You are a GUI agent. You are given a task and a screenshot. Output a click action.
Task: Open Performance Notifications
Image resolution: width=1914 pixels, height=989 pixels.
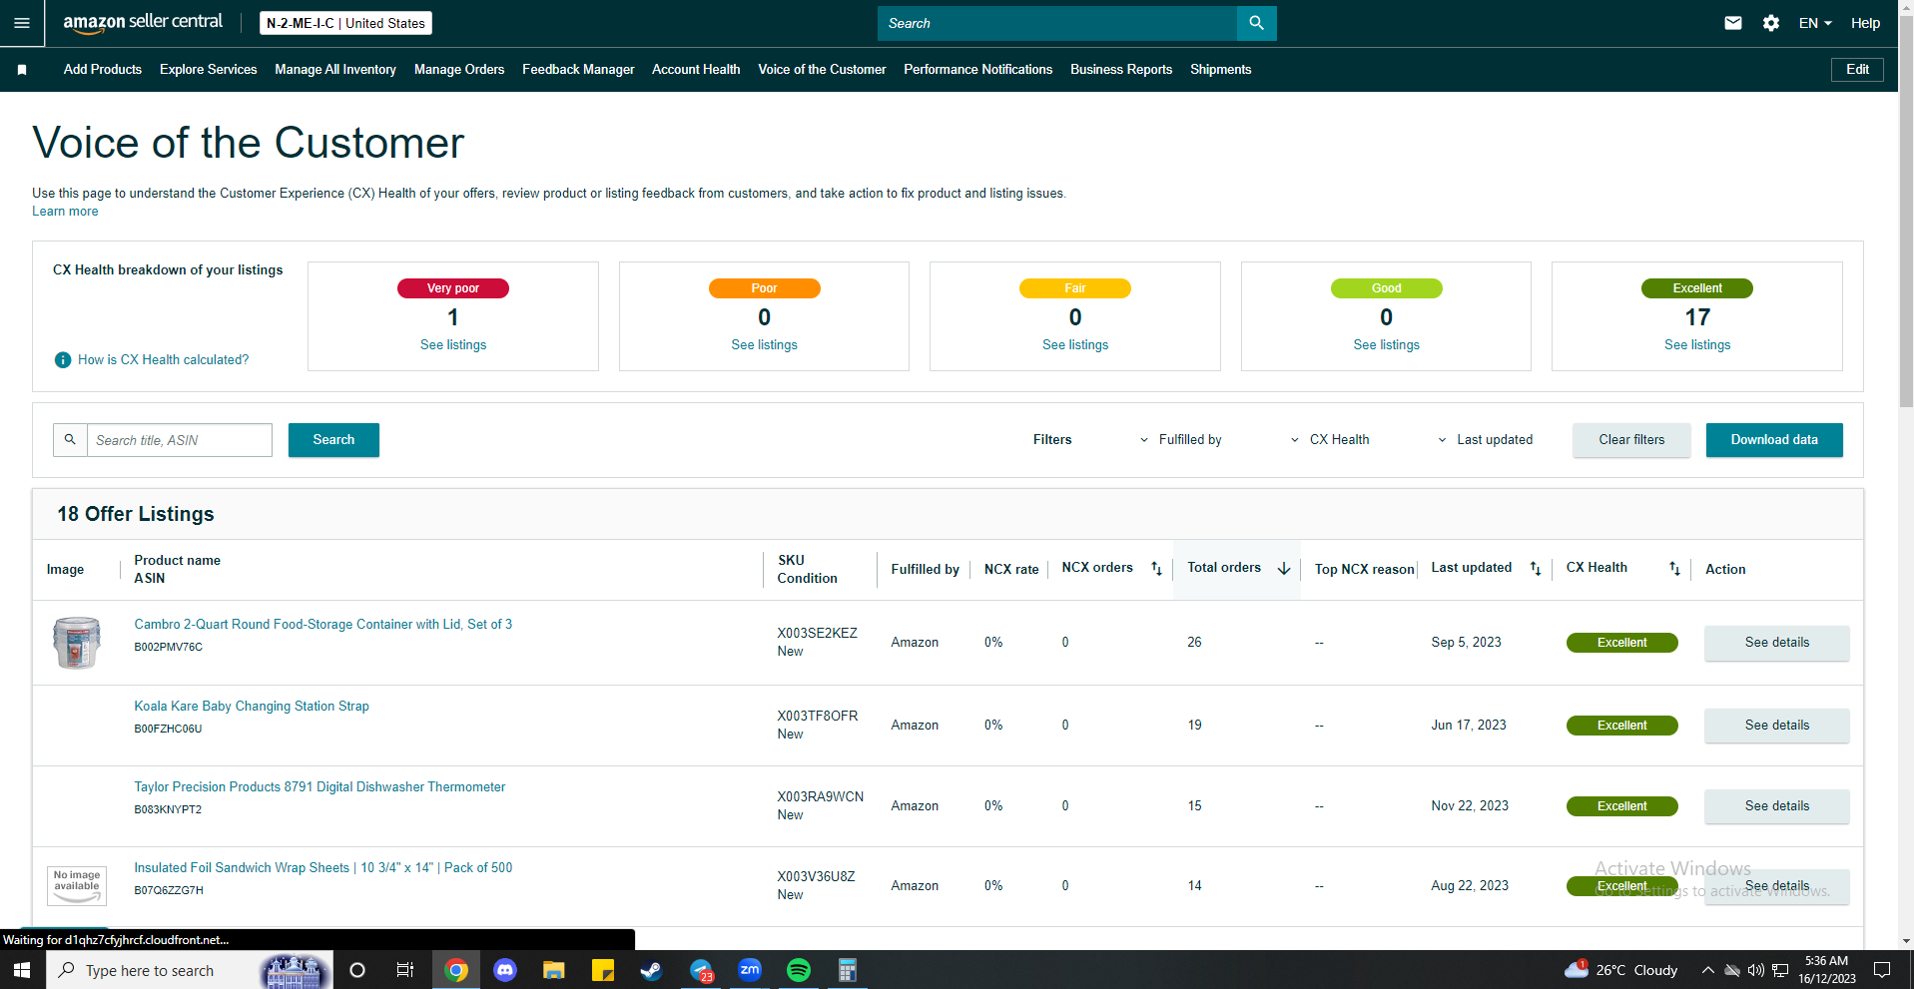click(978, 70)
